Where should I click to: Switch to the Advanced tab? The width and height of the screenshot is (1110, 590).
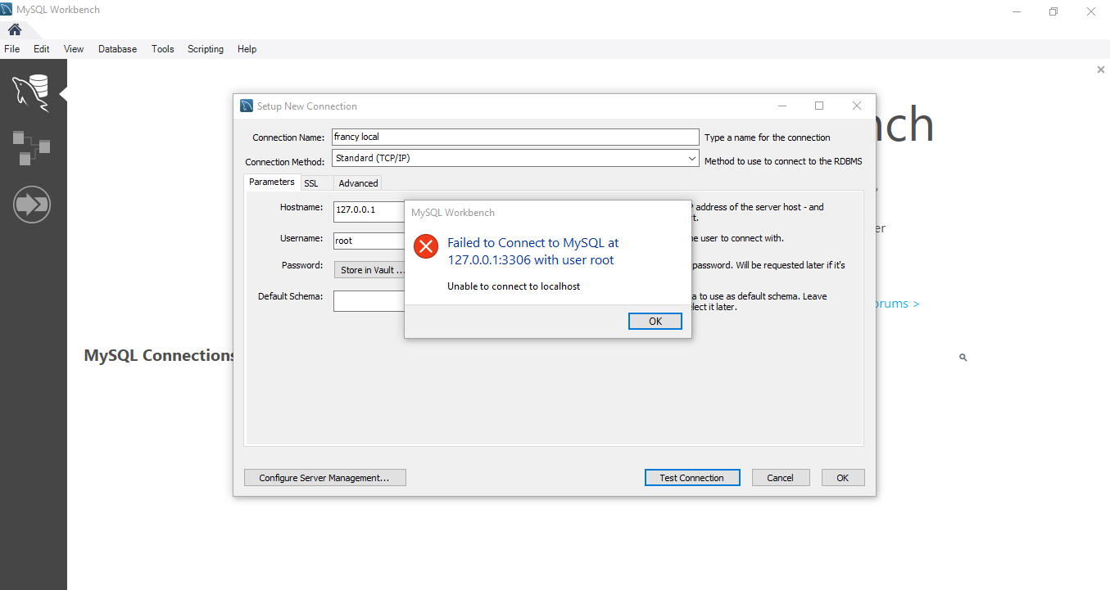click(x=359, y=183)
